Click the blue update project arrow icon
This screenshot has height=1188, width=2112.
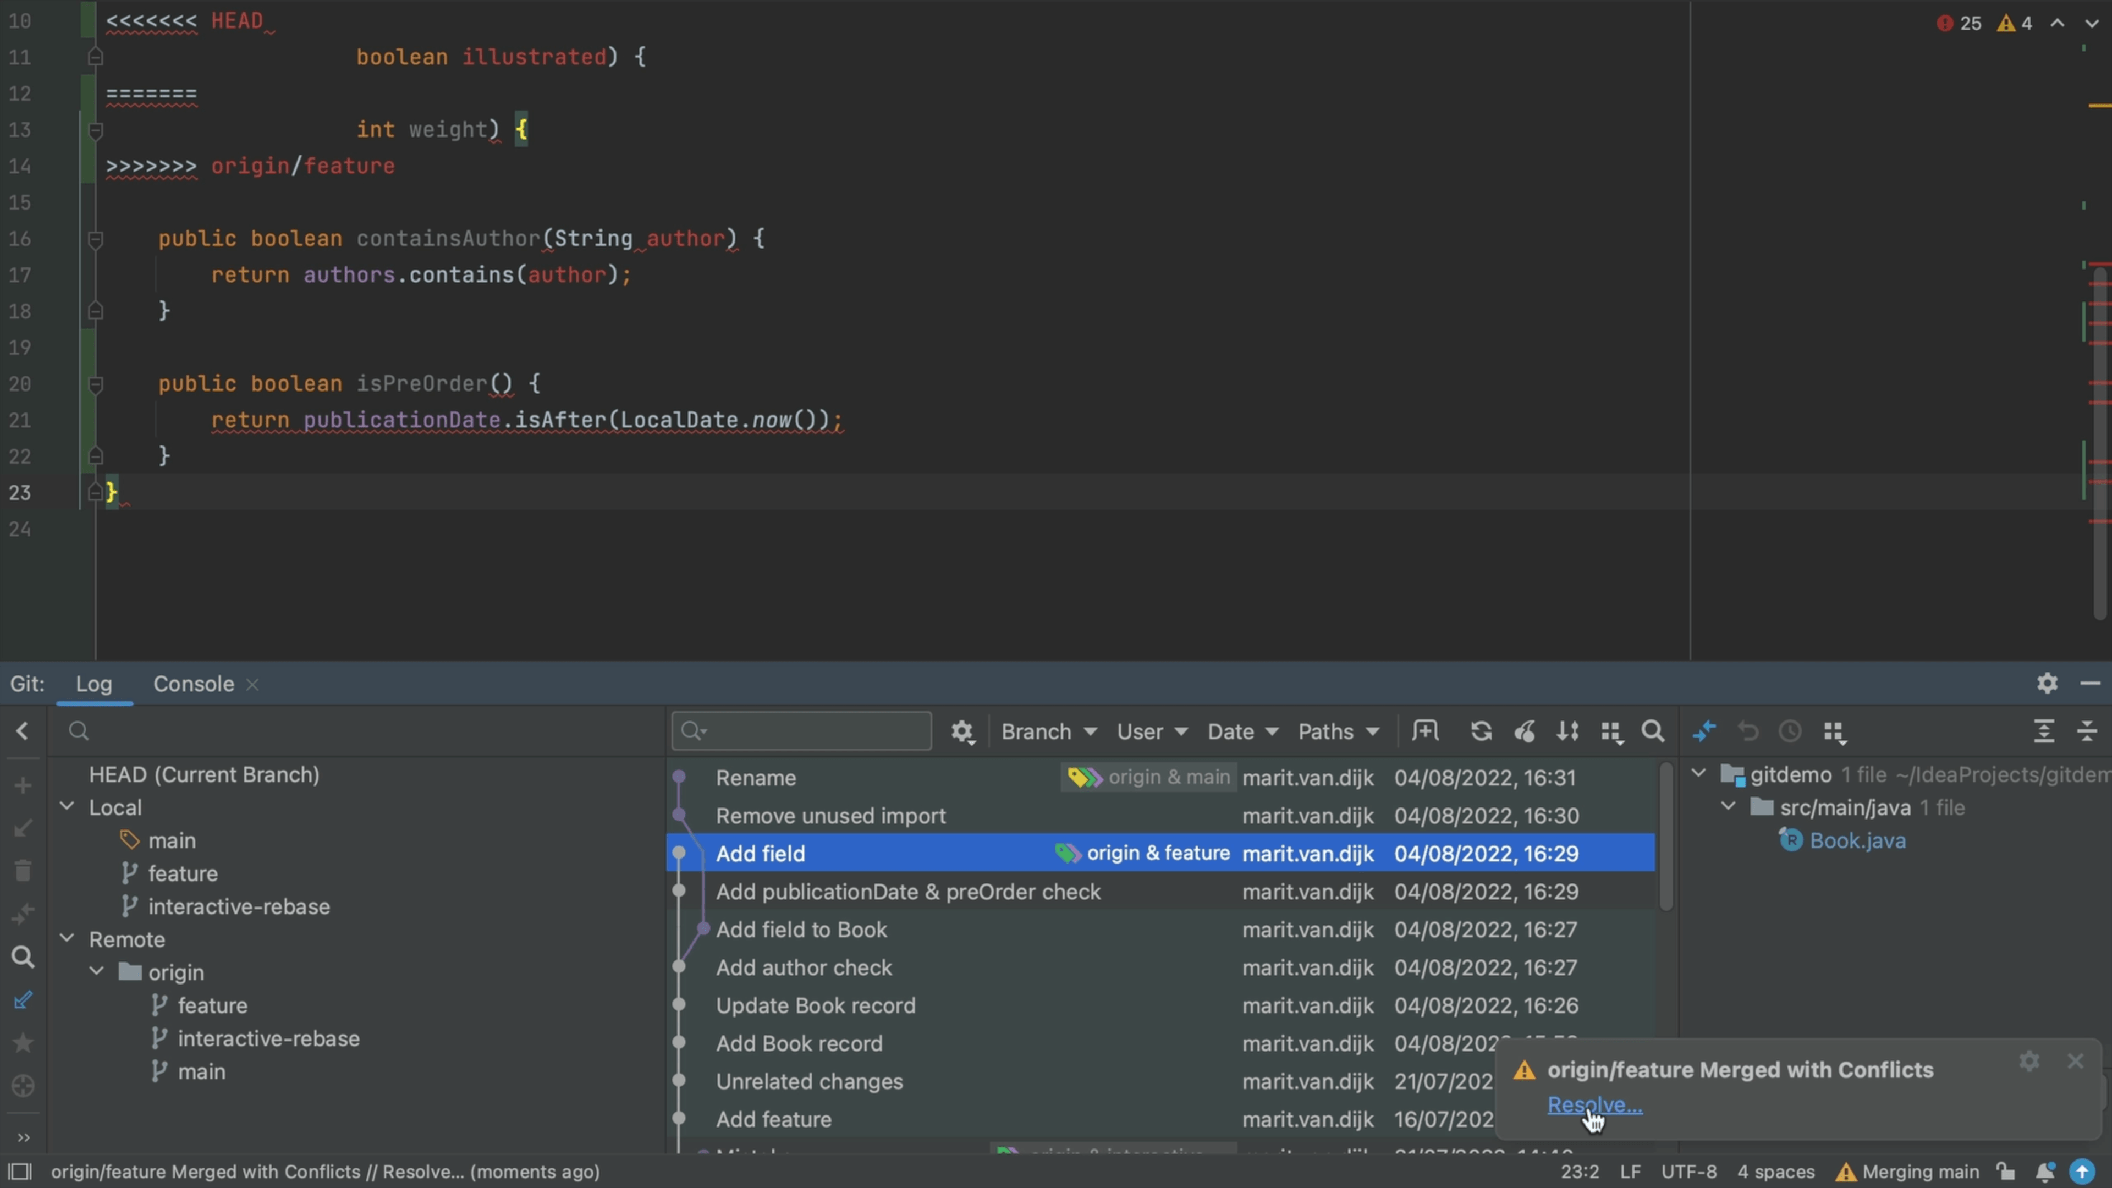(2083, 1171)
